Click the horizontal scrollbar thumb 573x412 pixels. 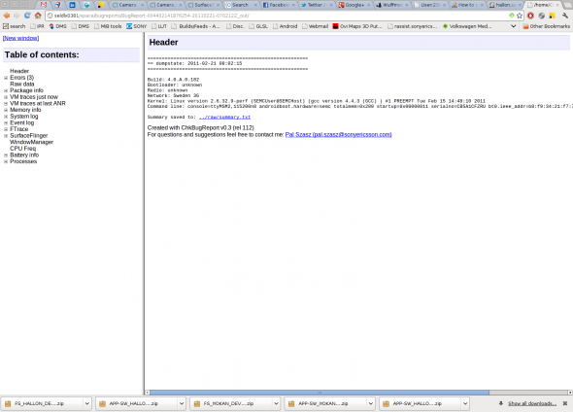[320, 393]
